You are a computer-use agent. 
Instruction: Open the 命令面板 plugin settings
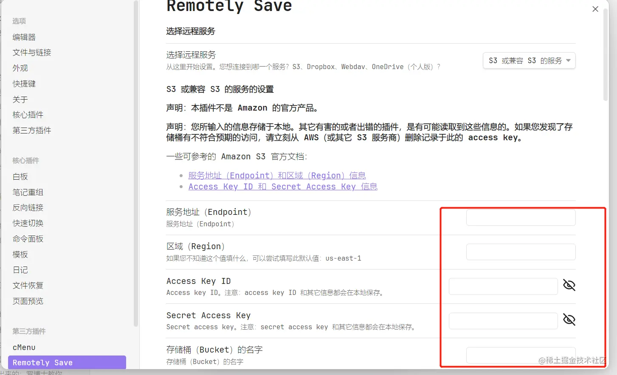point(28,239)
